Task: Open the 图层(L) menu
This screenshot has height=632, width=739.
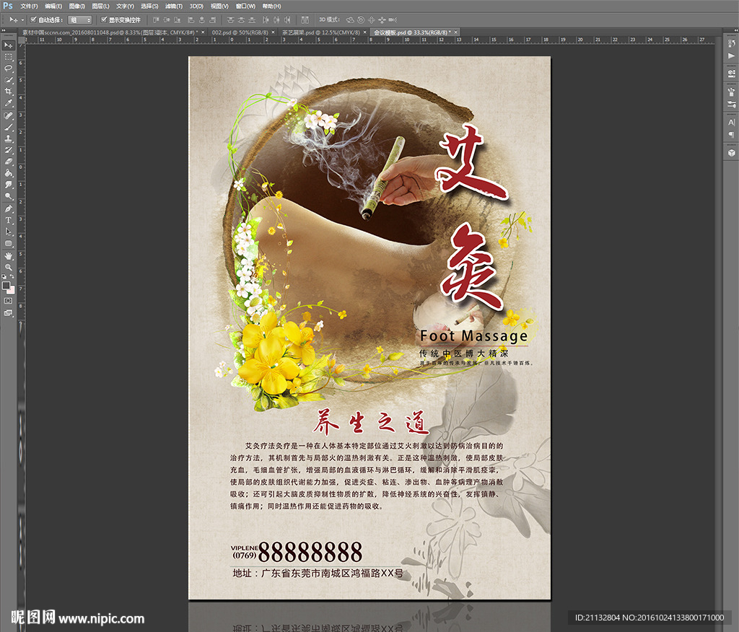Action: tap(100, 6)
